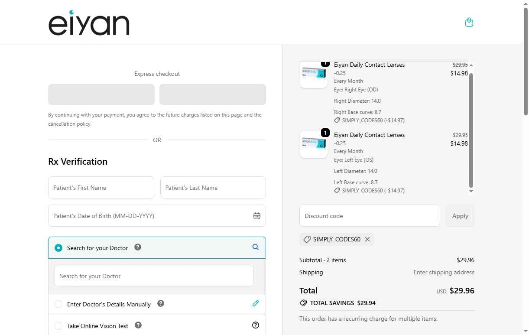
Task: Click the Left Eye contact lenses thumbnail
Action: pyautogui.click(x=314, y=144)
